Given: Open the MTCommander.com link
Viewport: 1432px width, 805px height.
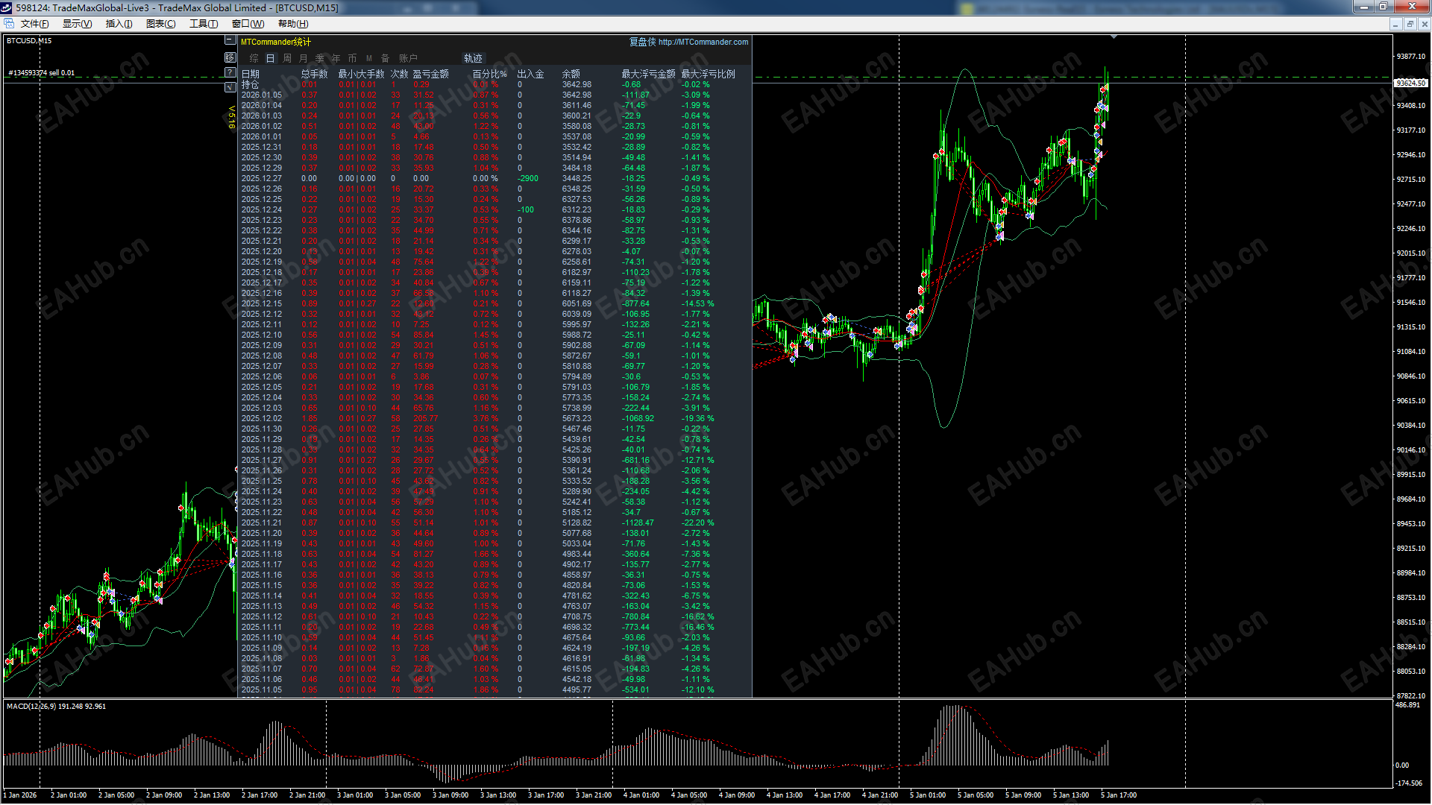Looking at the screenshot, I should tap(703, 42).
